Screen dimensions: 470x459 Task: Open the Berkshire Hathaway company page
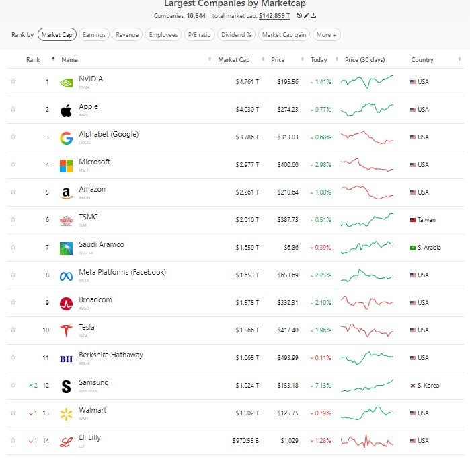(x=110, y=355)
